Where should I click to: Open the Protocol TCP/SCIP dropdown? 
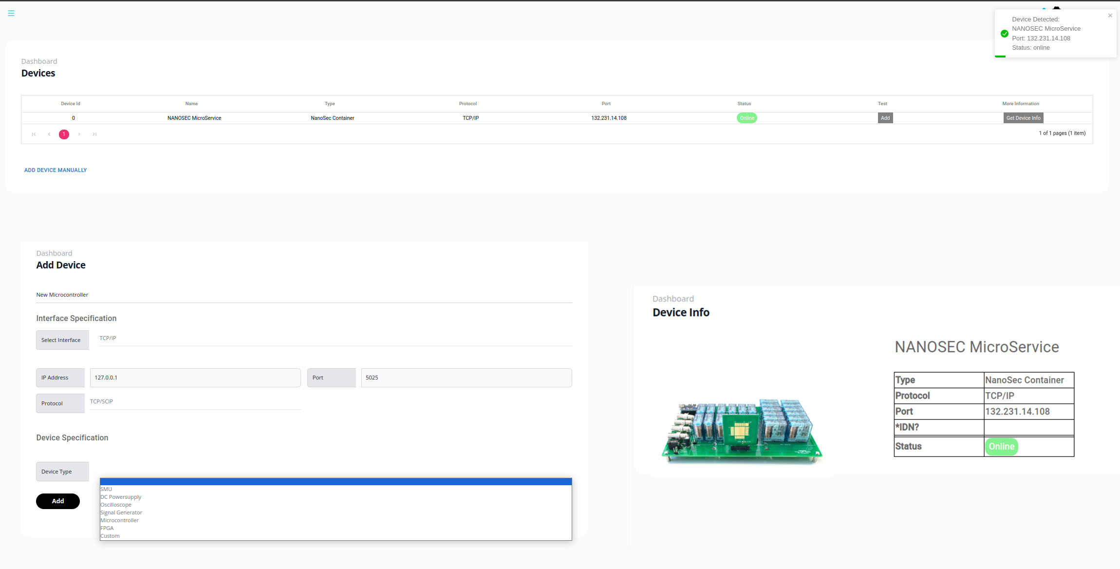tap(195, 402)
